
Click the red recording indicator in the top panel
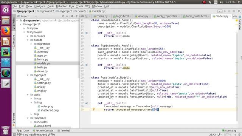tap(204, 2)
